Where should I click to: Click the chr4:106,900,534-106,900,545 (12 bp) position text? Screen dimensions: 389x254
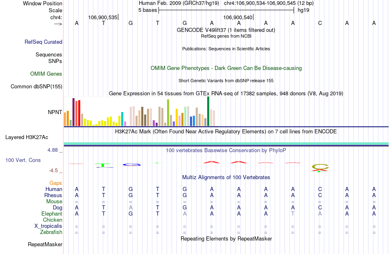pyautogui.click(x=269, y=3)
